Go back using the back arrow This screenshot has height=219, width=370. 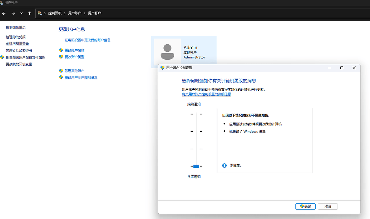4,13
